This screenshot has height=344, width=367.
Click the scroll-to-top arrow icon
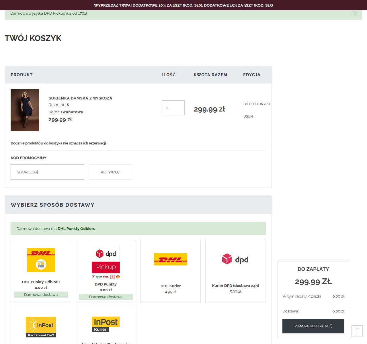point(357,331)
